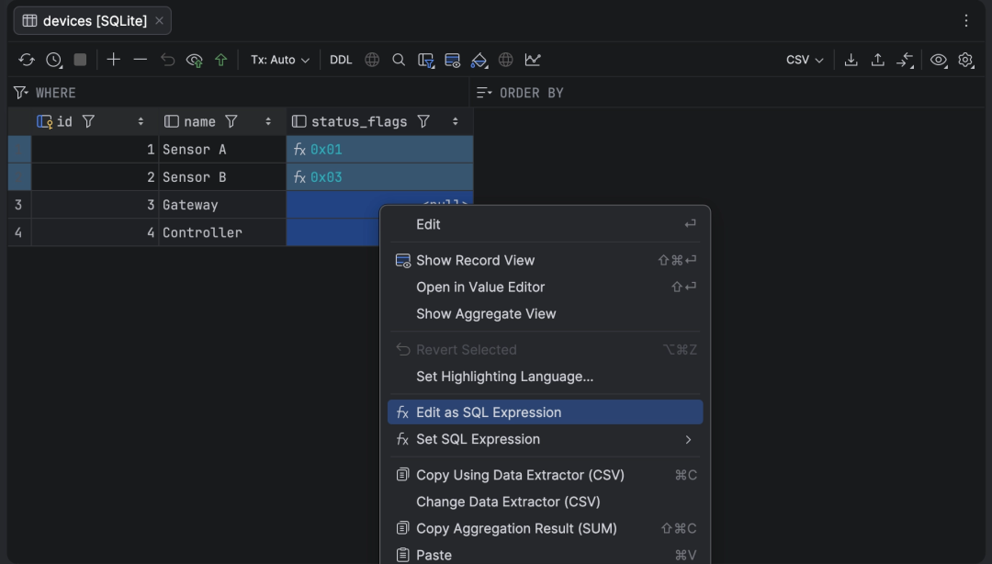Preview pending changes icon in toolbar
Screen dimensions: 992x564
194,60
